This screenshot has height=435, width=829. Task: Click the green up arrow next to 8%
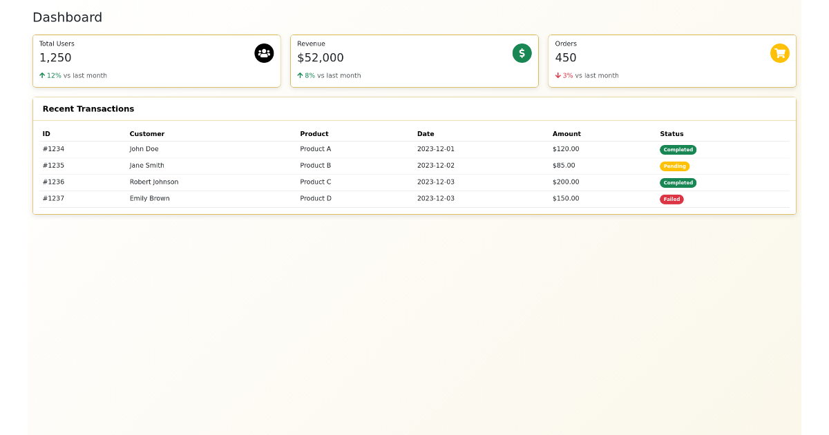301,75
